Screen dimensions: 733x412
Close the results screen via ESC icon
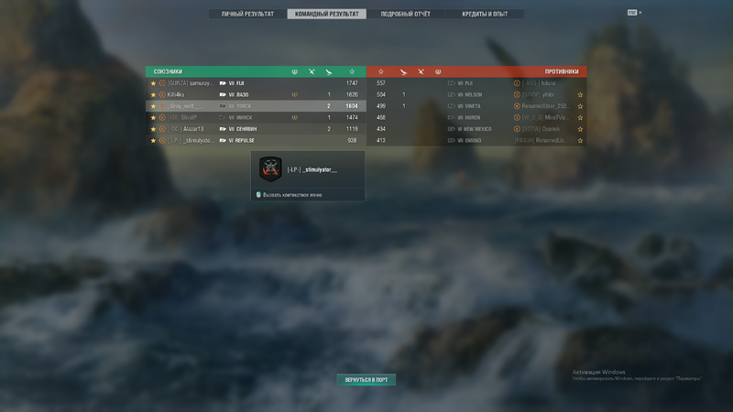coord(632,13)
